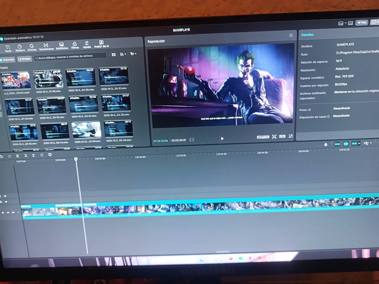Click the playhead handle on the timeline ruler

(x=76, y=159)
